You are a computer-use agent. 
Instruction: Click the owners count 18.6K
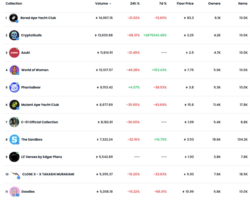(217, 139)
